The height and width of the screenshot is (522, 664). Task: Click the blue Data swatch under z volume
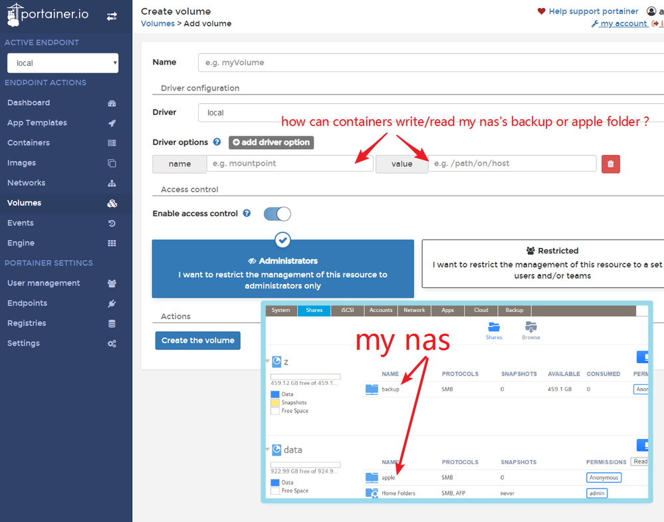tap(275, 394)
